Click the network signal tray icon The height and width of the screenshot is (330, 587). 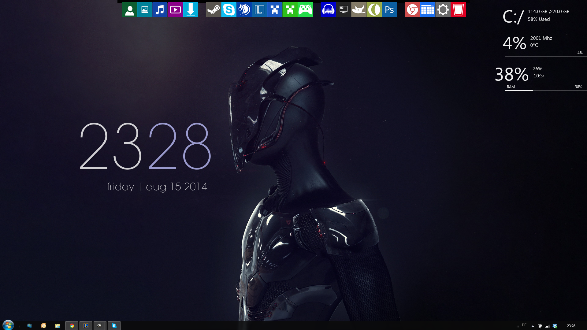(548, 326)
